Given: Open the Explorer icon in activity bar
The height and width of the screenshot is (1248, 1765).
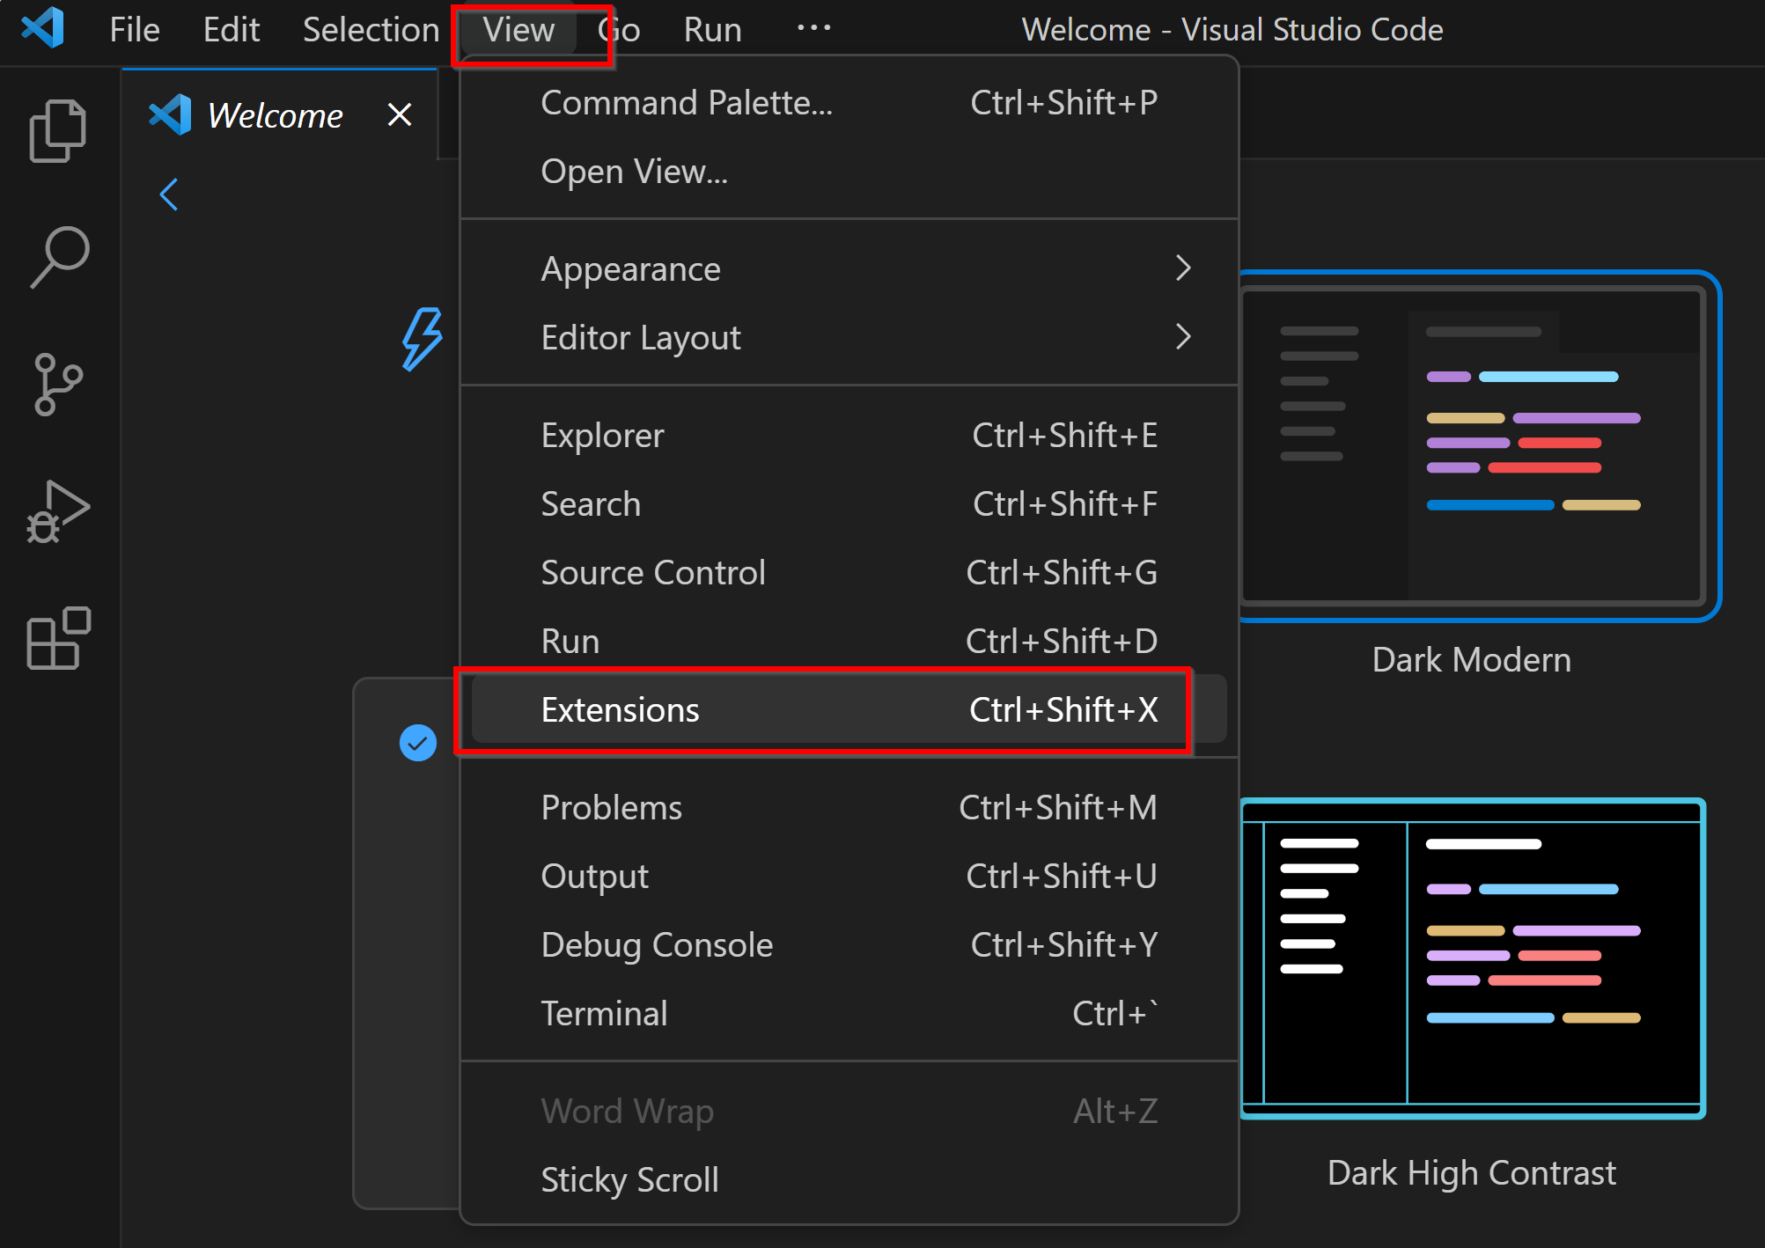Looking at the screenshot, I should [58, 130].
